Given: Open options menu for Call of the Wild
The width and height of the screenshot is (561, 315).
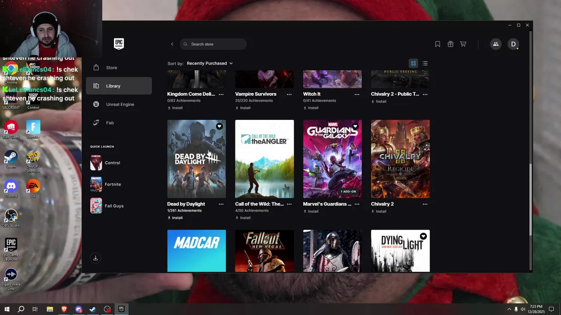Looking at the screenshot, I should click(x=289, y=204).
